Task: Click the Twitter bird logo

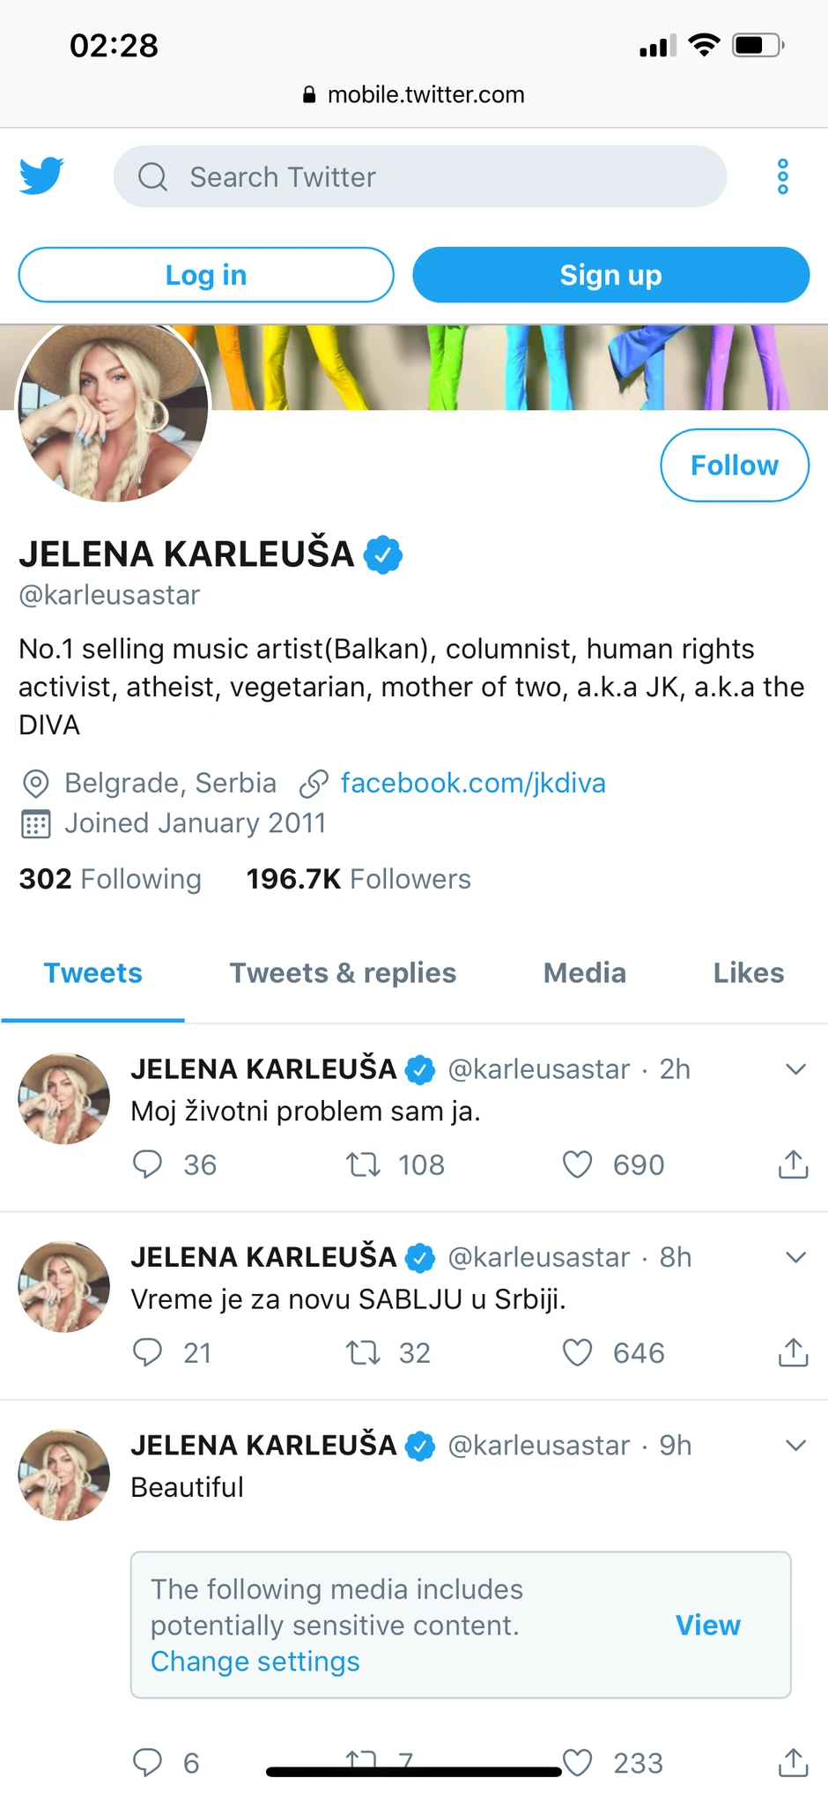Action: coord(41,175)
